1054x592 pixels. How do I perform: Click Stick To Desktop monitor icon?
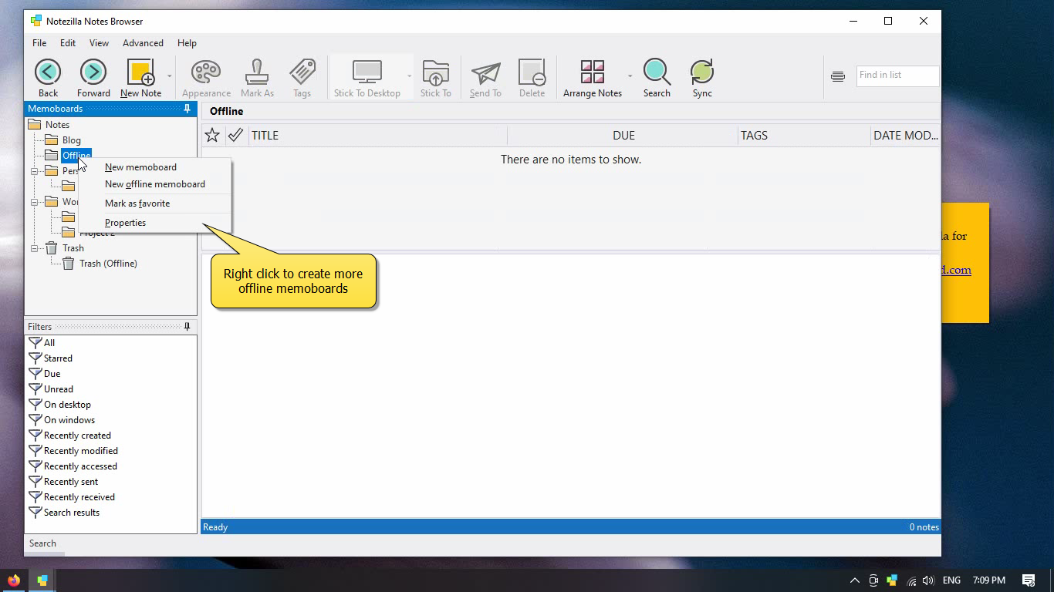367,79
